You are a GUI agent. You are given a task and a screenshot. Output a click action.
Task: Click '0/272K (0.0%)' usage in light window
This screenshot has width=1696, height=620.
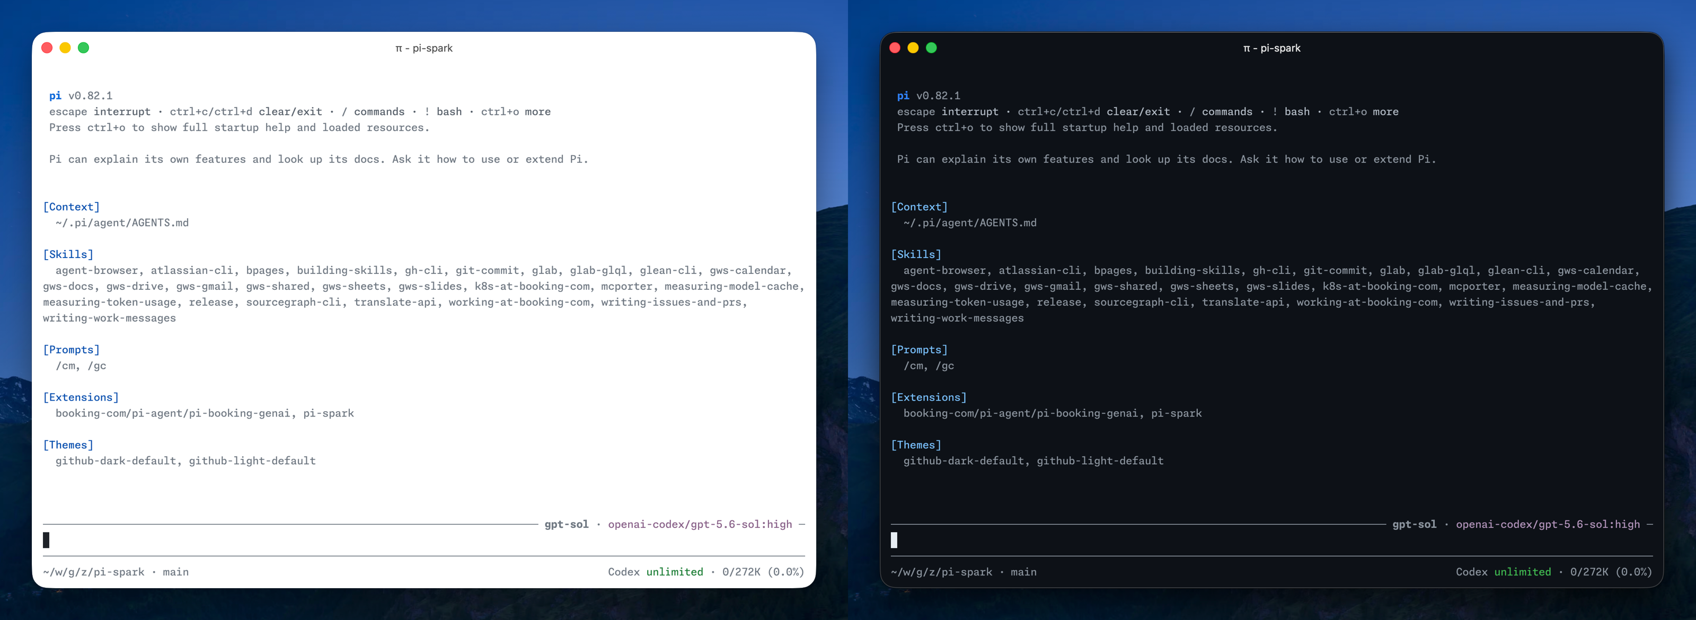(x=764, y=572)
